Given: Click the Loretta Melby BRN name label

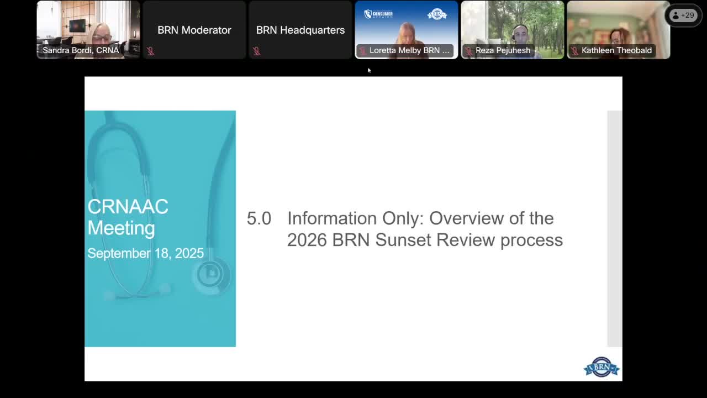Looking at the screenshot, I should pos(409,50).
